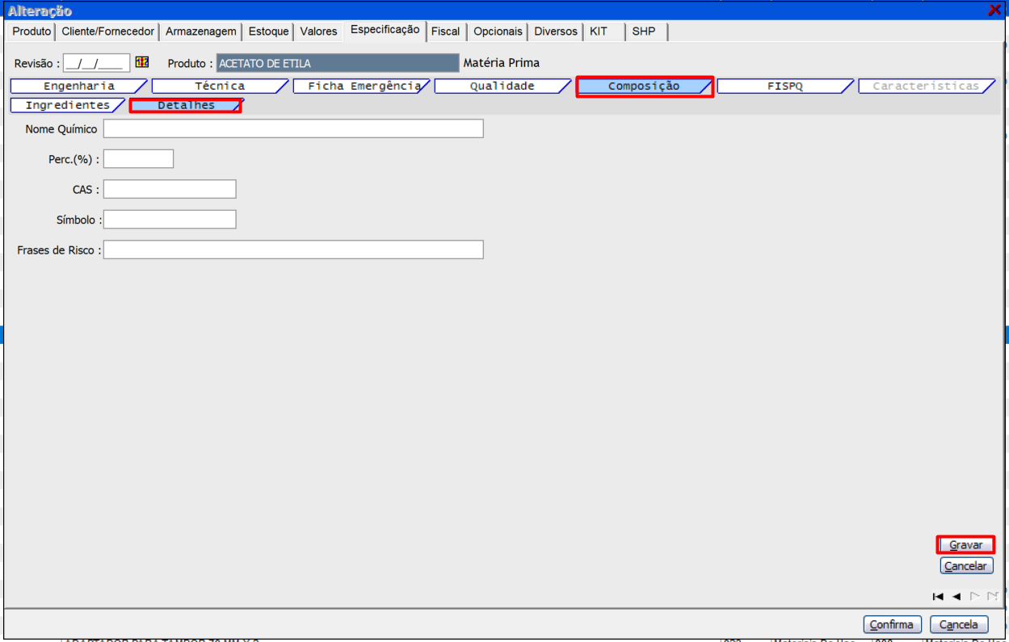Focus the Nome Químico text field
Viewport: 1009px width, 642px height.
293,129
